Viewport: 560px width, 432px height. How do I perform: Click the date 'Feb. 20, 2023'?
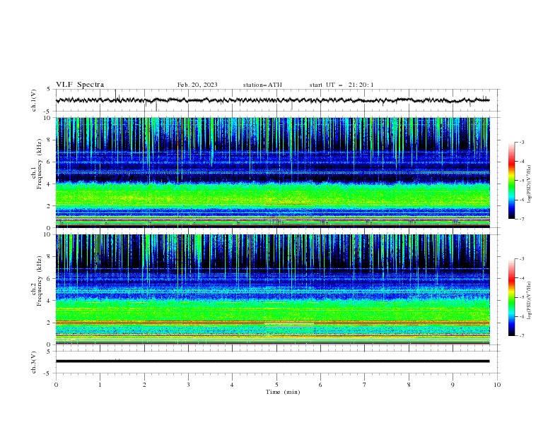click(x=197, y=85)
